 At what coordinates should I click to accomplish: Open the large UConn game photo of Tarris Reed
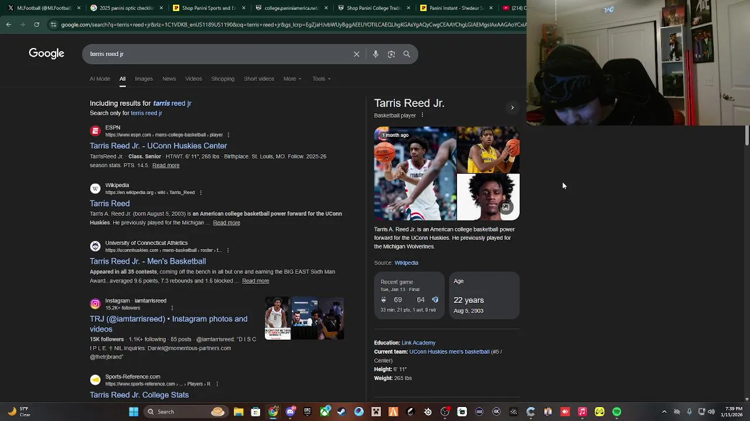coord(415,174)
